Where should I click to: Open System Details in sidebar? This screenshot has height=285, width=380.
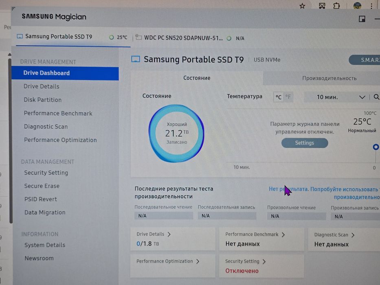click(45, 245)
